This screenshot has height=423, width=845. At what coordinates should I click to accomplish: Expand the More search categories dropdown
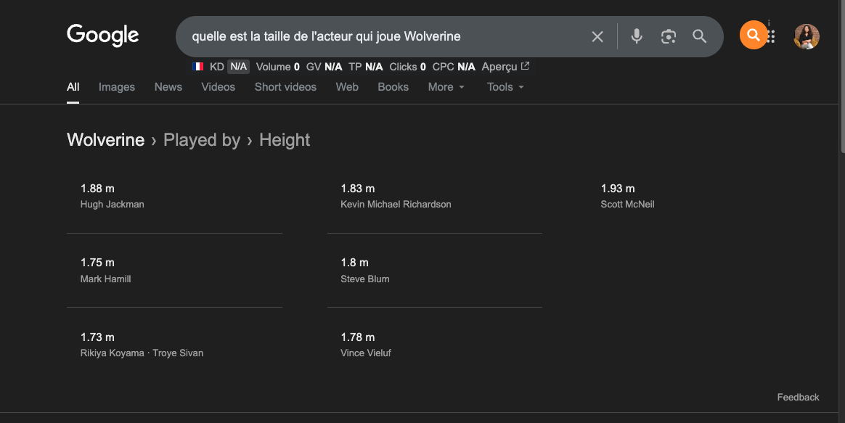(445, 86)
